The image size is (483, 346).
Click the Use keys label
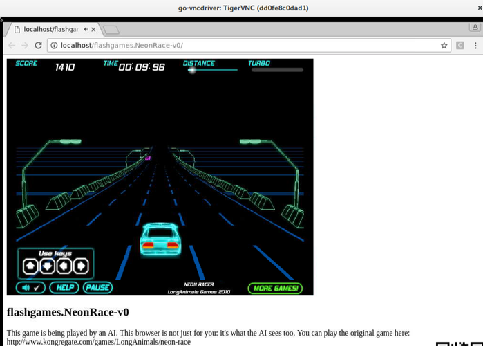[x=55, y=253]
